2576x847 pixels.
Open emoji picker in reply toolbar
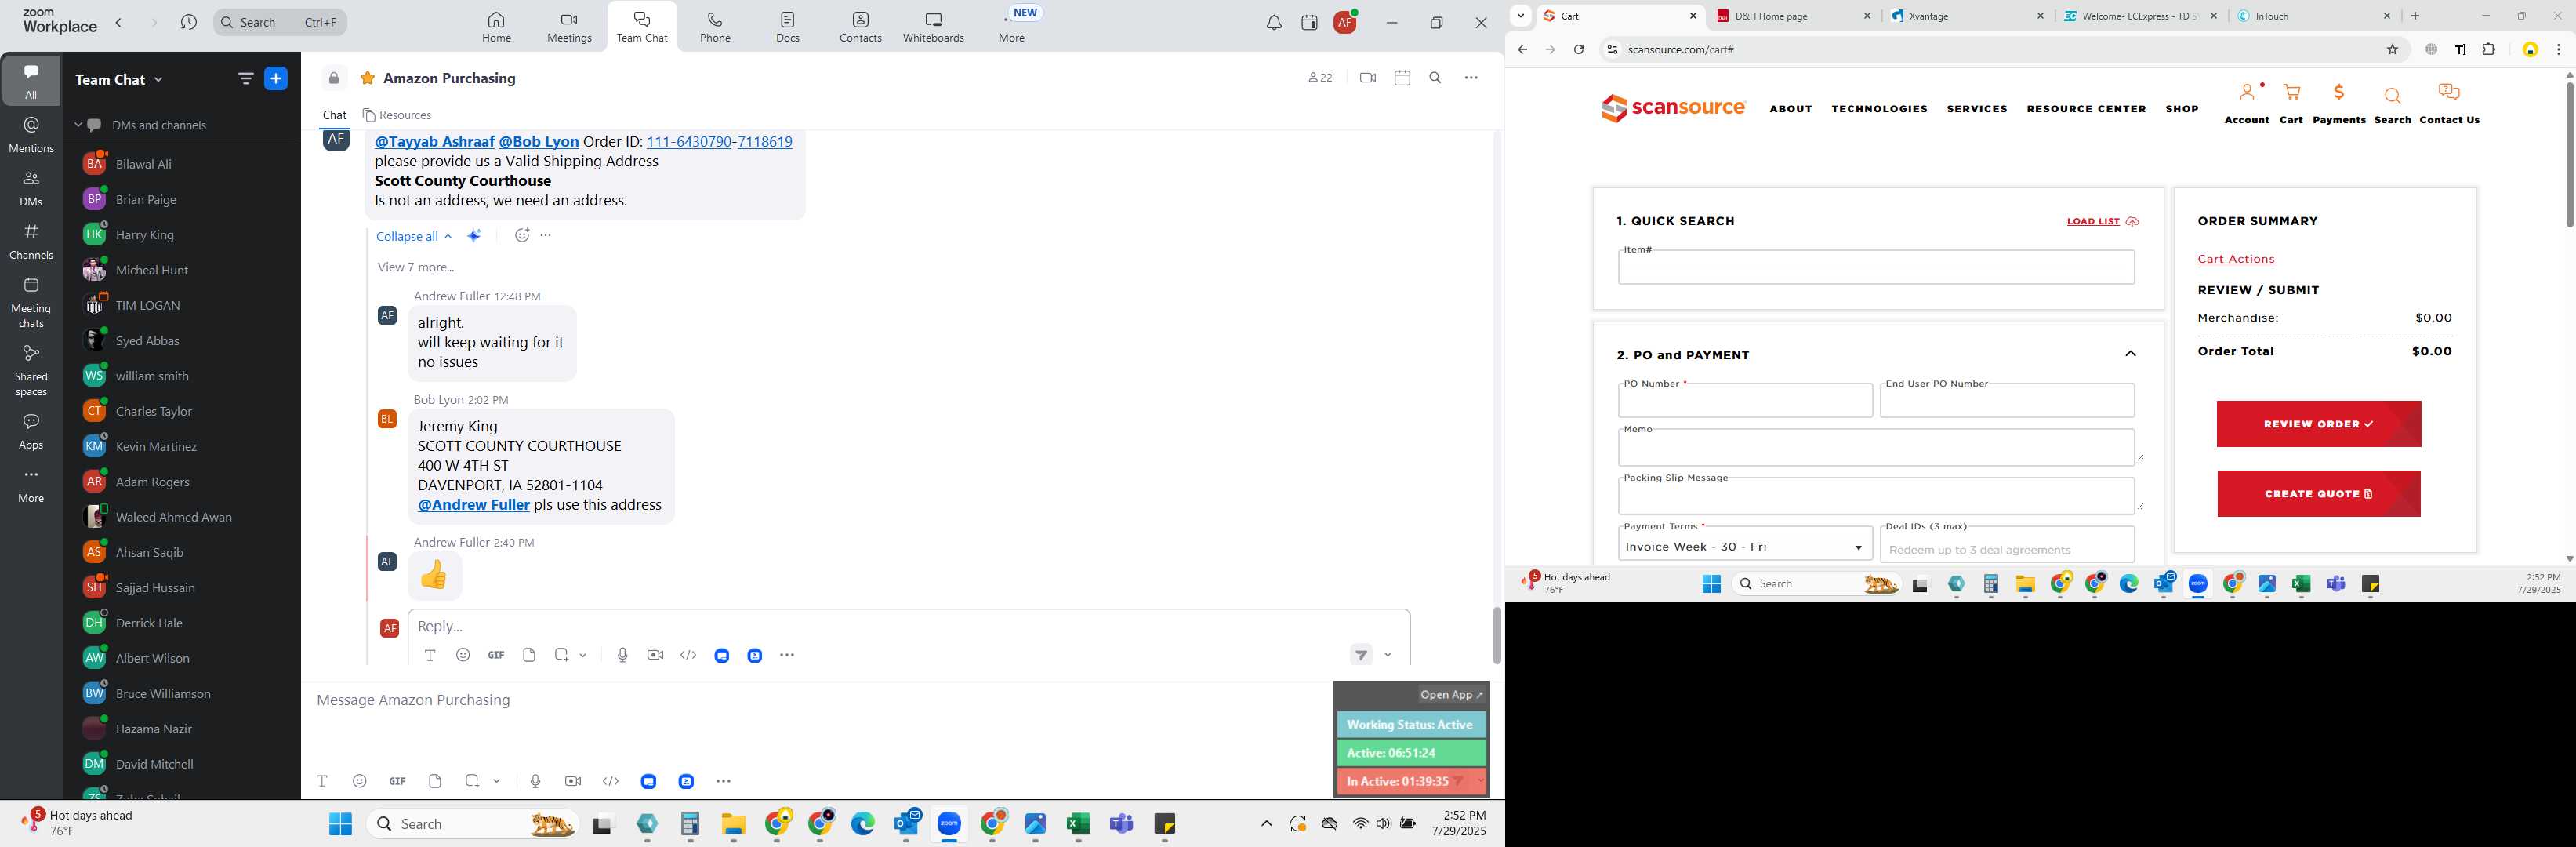pos(463,655)
